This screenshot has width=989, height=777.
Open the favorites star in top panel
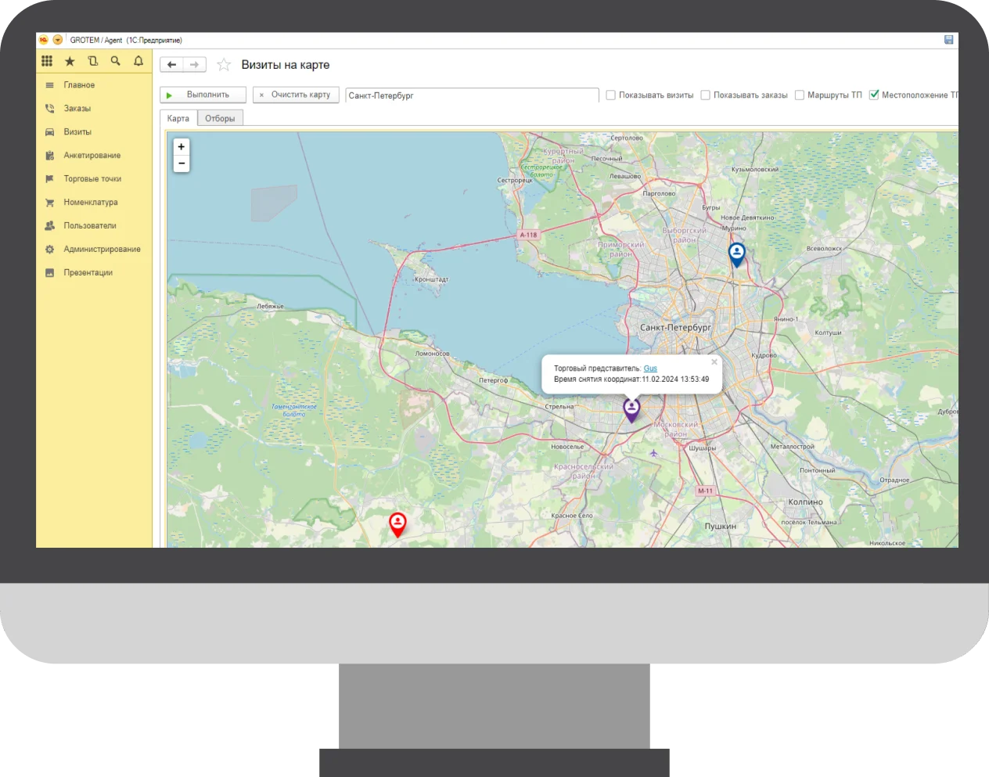click(70, 61)
